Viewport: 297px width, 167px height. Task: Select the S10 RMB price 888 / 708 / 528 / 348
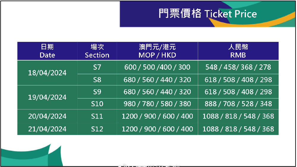click(x=238, y=104)
